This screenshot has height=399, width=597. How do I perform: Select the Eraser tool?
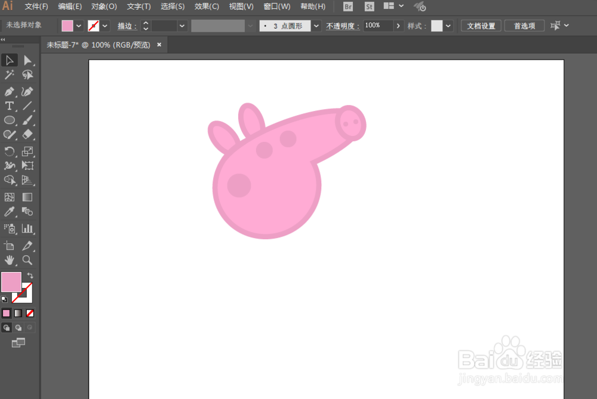pos(27,134)
